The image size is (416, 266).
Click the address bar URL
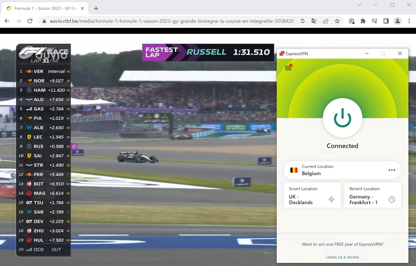pyautogui.click(x=172, y=21)
